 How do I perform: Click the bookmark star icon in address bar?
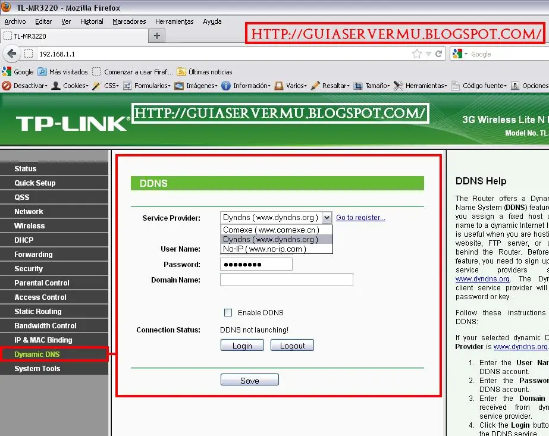pyautogui.click(x=417, y=54)
